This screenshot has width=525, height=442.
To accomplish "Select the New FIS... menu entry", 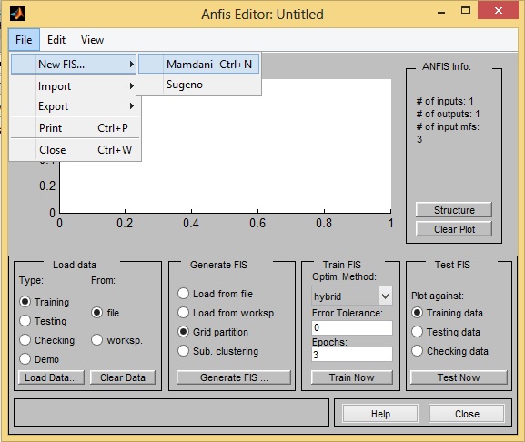I will 74,64.
